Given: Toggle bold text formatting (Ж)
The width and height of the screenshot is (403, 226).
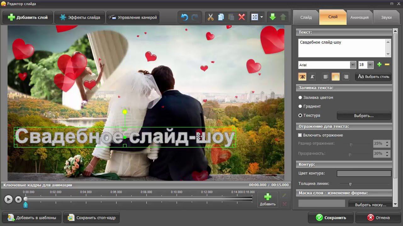Looking at the screenshot, I should [302, 77].
